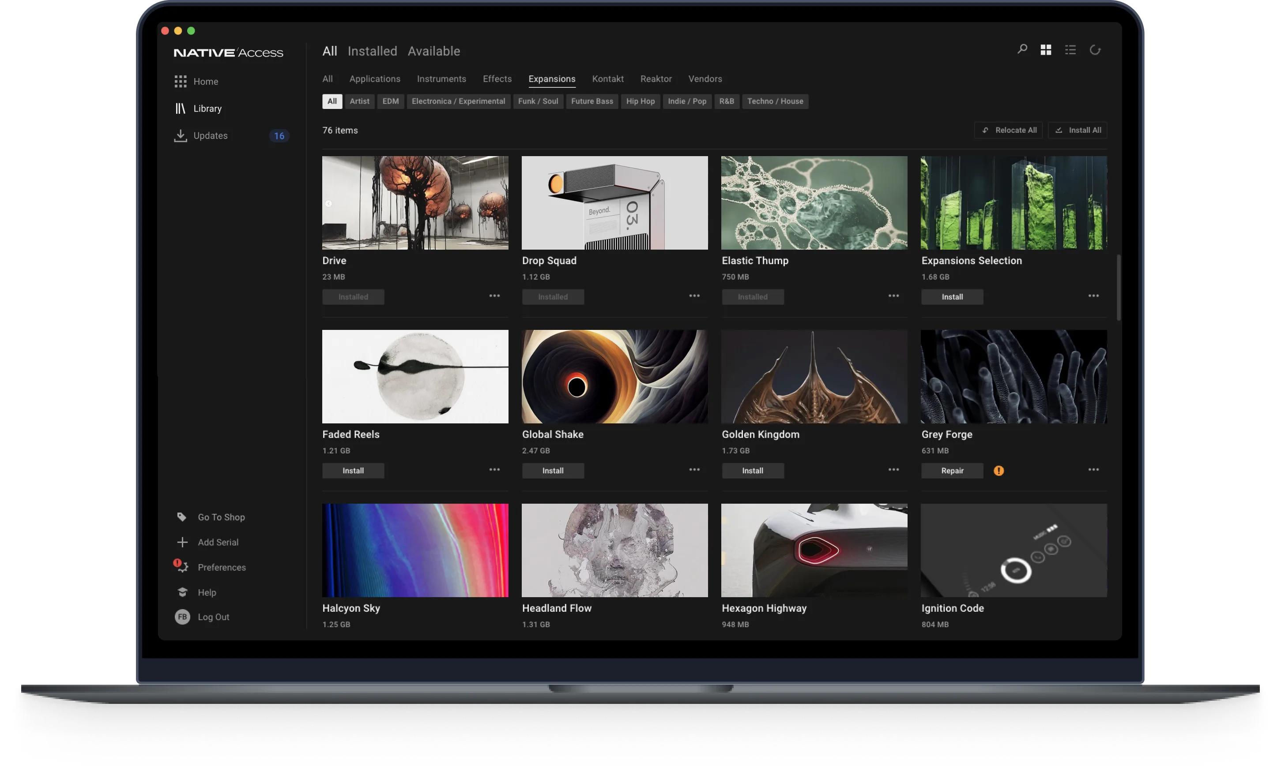Expand Expansions Selection ellipsis menu
The image size is (1281, 778).
tap(1093, 296)
